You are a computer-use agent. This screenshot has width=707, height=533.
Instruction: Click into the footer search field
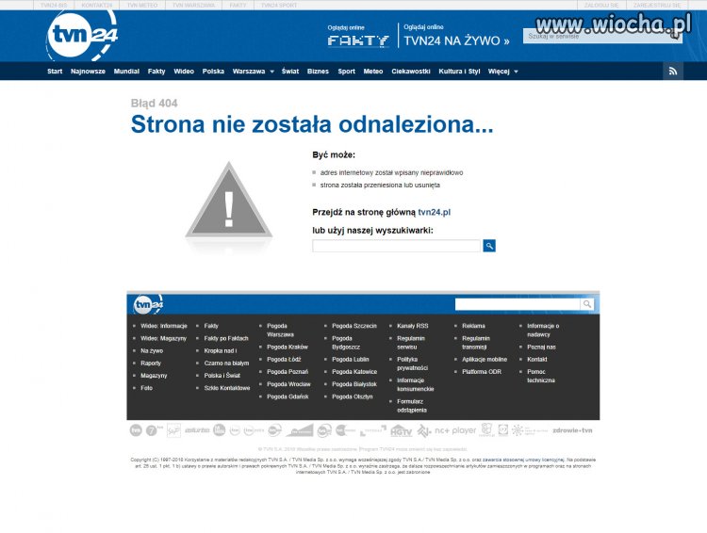518,304
